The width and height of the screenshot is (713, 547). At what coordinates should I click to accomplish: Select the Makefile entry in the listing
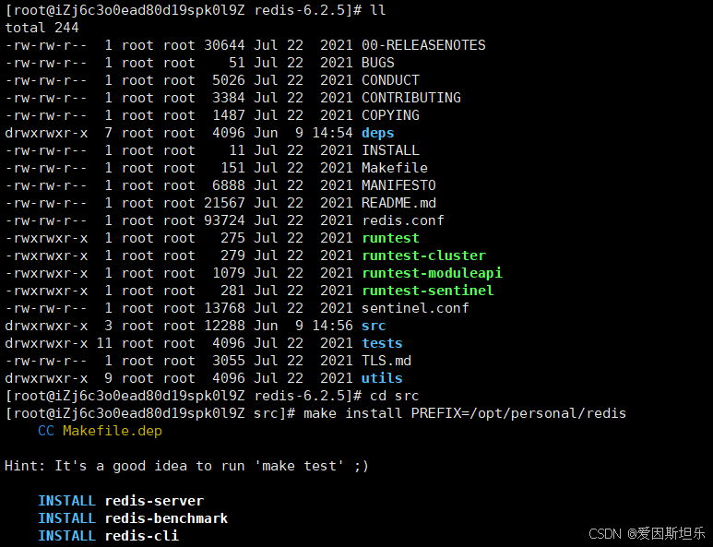394,168
